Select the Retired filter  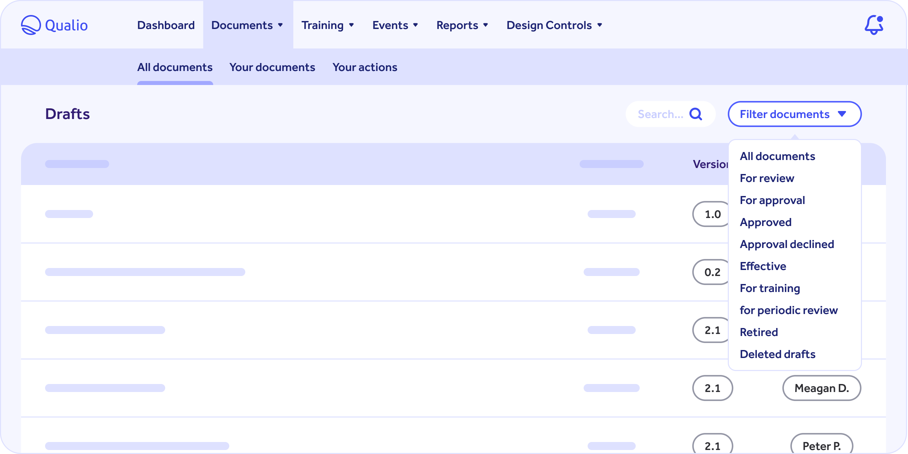759,332
